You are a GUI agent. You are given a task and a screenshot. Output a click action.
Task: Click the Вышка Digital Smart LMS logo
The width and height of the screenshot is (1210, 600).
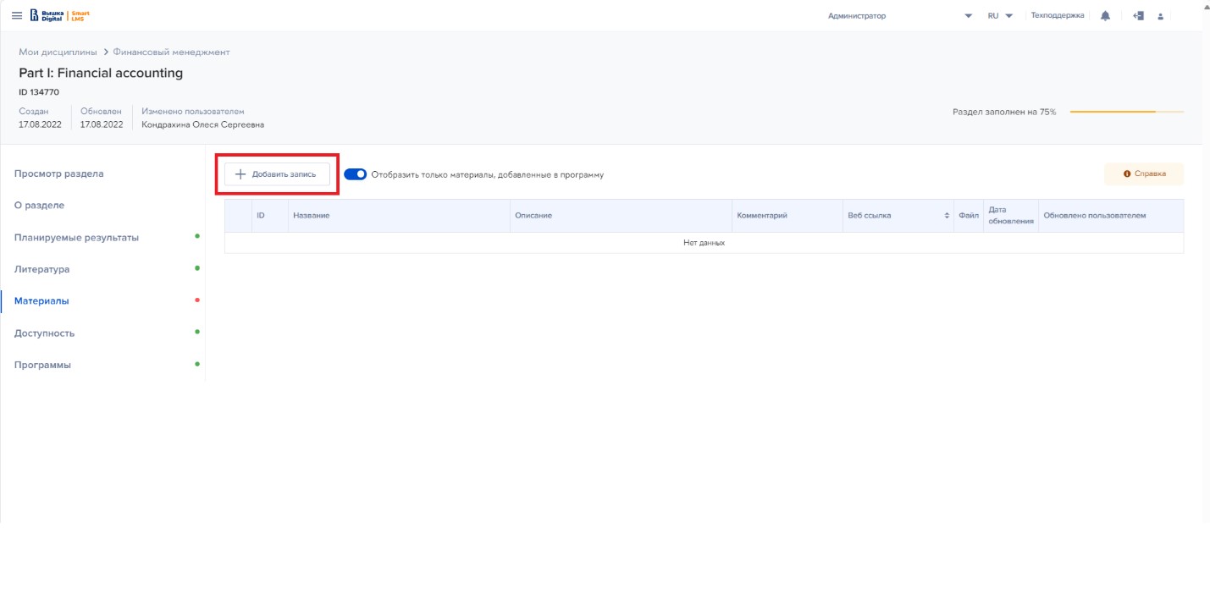59,16
